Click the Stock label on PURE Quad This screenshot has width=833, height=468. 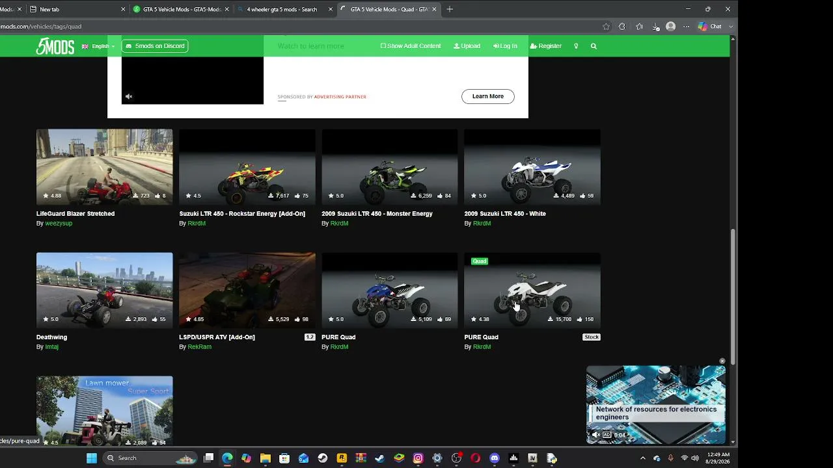[592, 337]
